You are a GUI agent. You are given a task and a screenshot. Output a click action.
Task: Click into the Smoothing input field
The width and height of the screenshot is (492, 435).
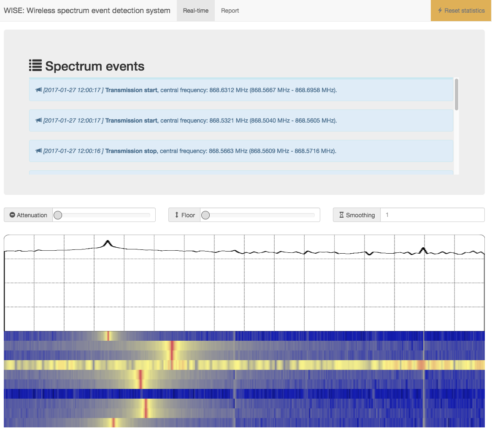[432, 215]
